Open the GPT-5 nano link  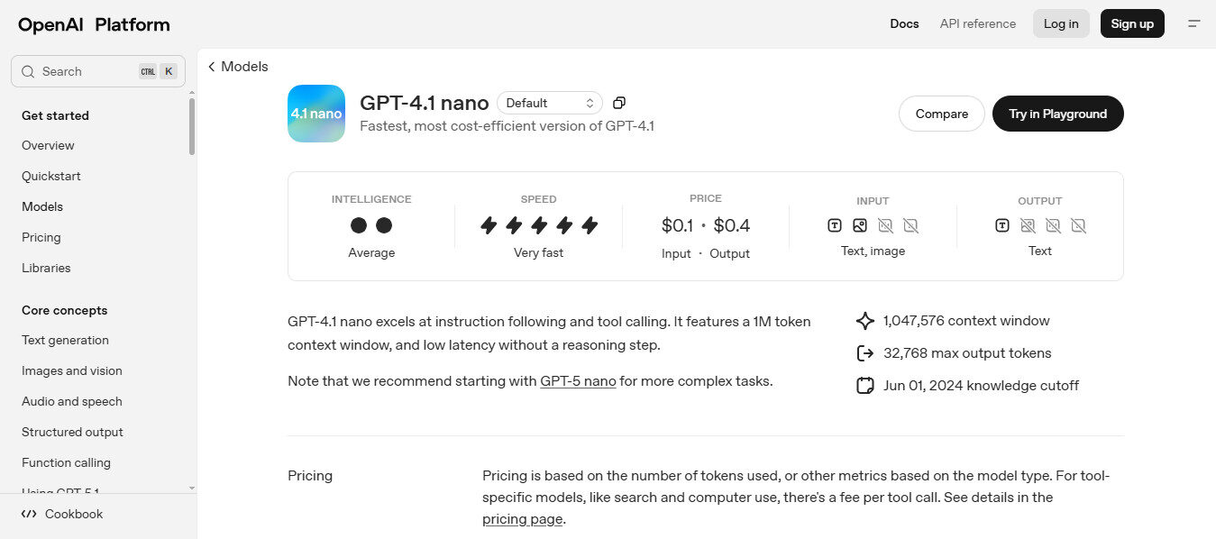pyautogui.click(x=578, y=380)
